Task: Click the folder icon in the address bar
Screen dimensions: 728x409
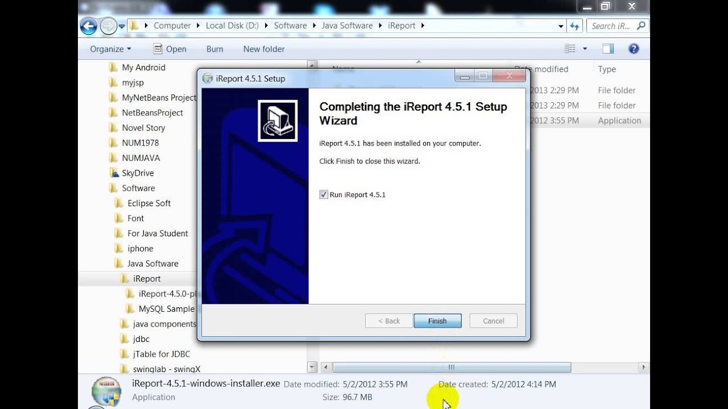Action: pos(134,26)
